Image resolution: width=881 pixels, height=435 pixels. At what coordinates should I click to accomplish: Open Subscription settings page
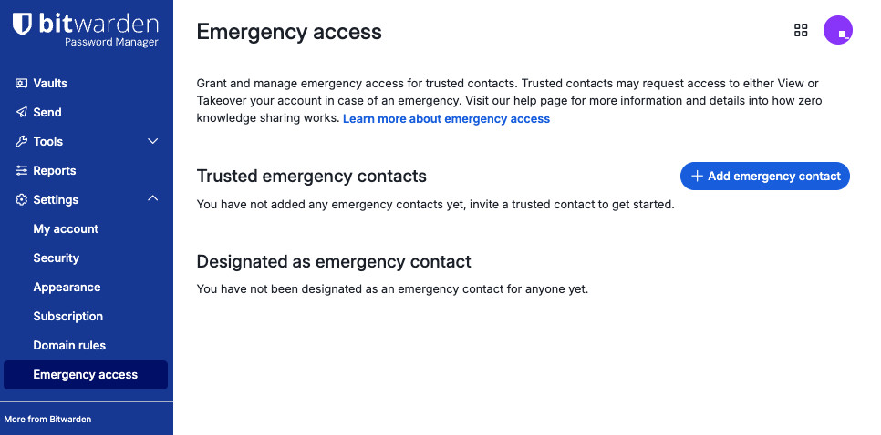click(68, 316)
